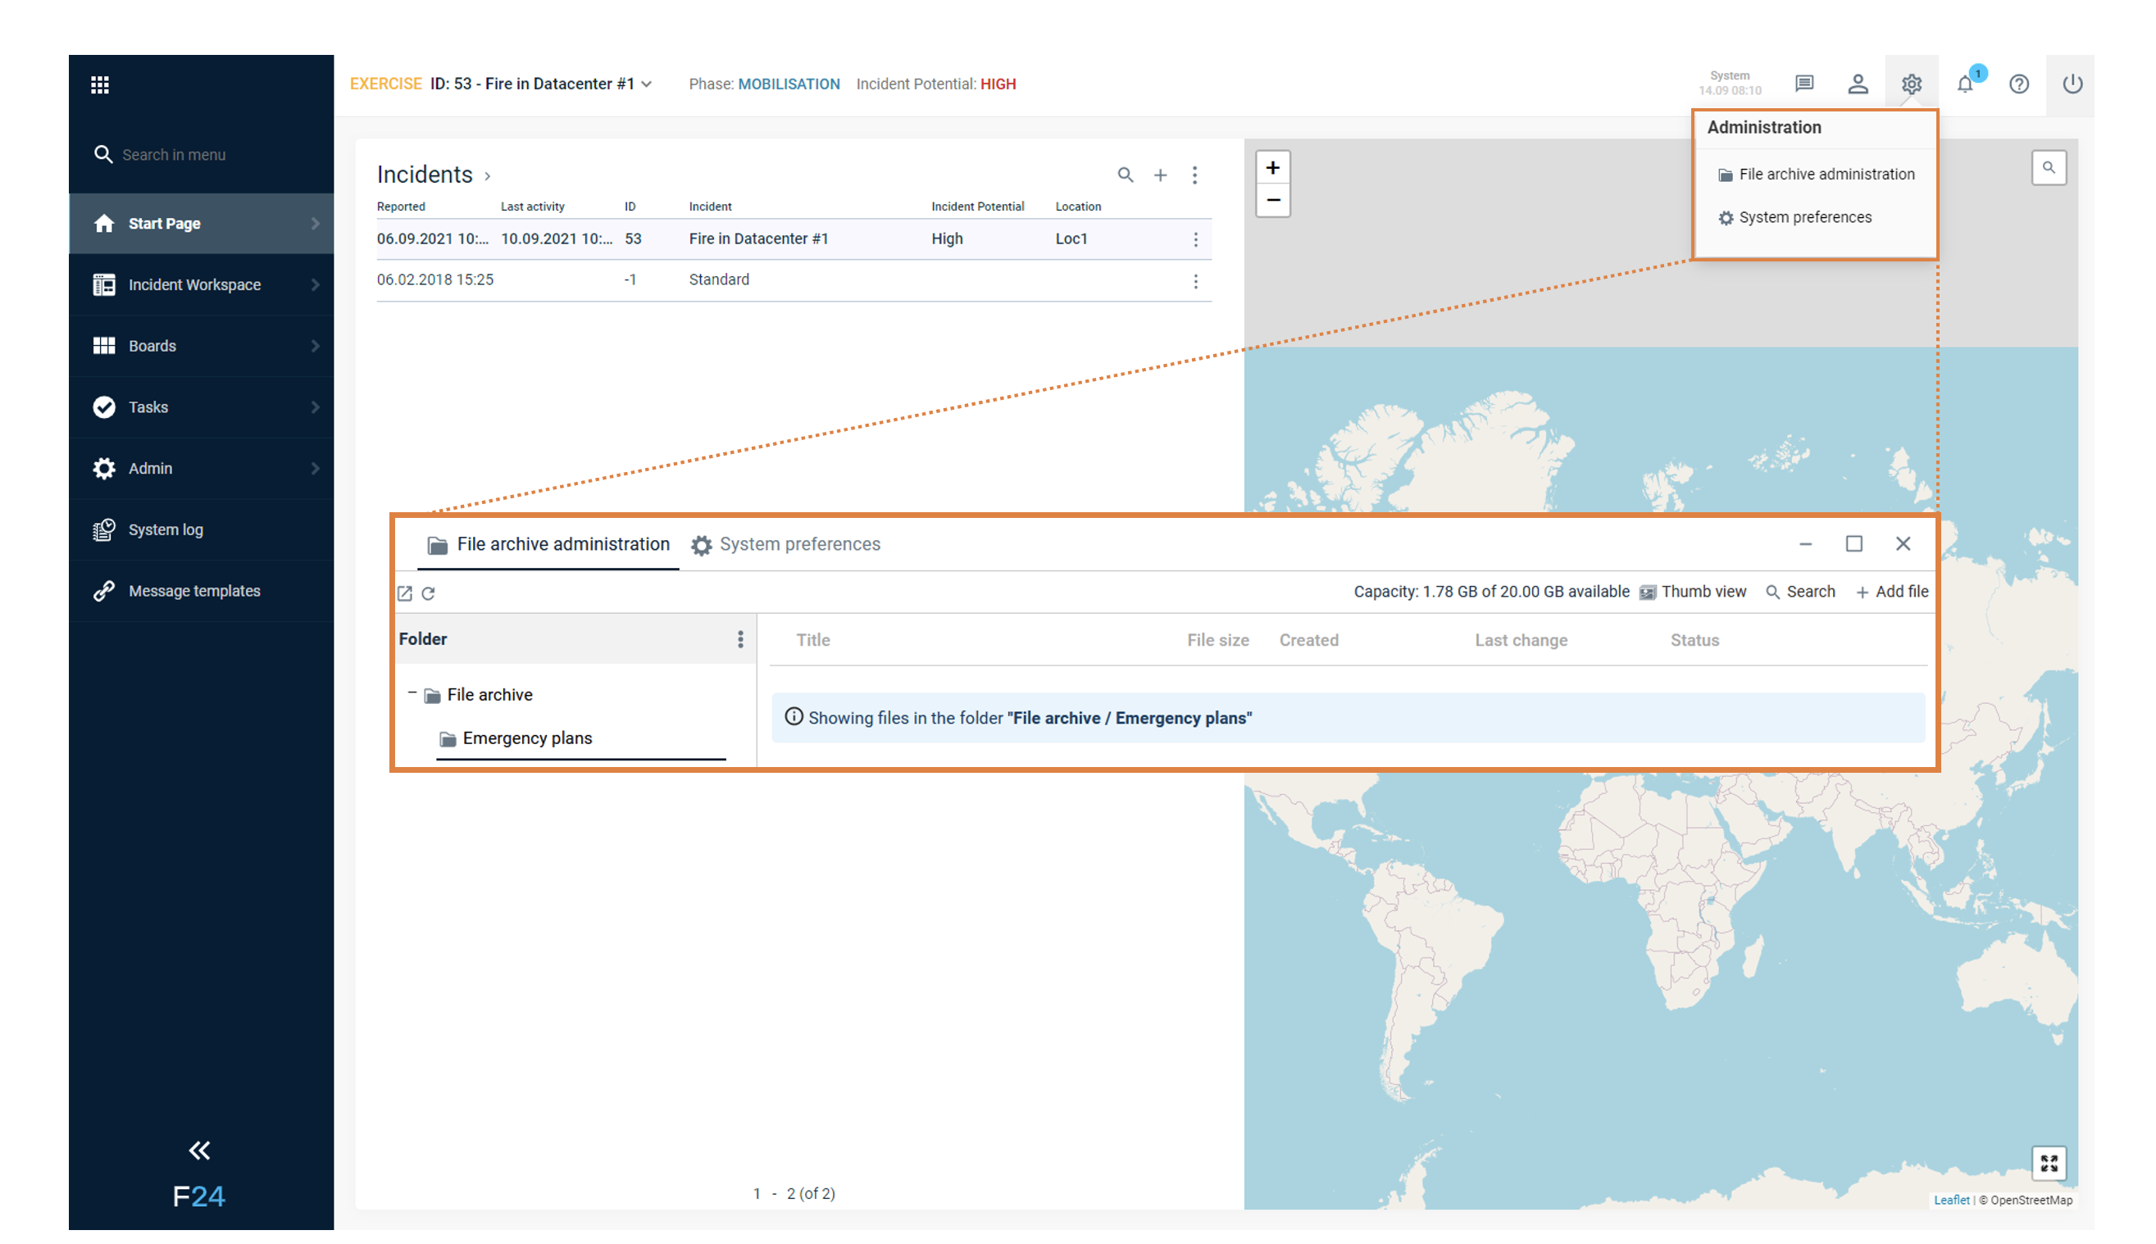Expand Start Page submenu chevron

[316, 224]
